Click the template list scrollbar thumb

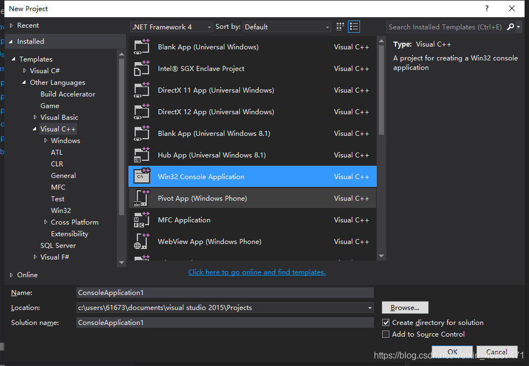381,90
